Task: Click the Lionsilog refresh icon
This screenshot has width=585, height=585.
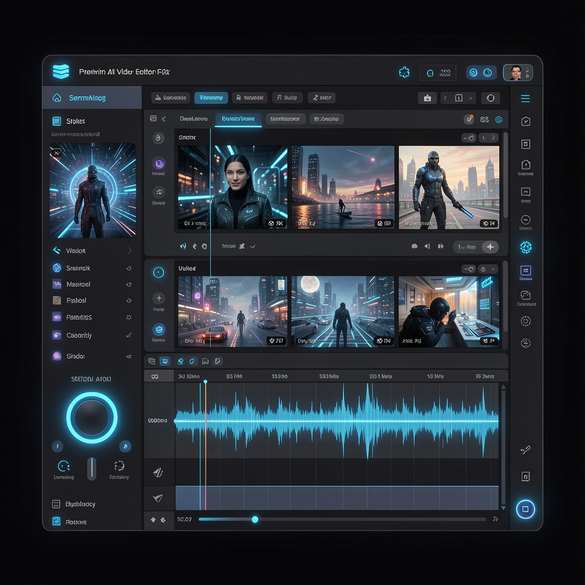Action: [x=63, y=466]
